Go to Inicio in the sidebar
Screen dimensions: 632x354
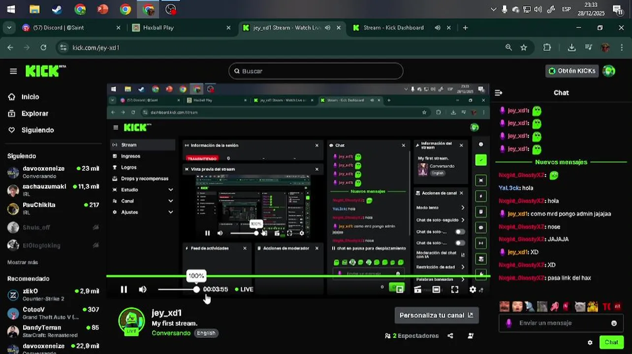click(30, 97)
